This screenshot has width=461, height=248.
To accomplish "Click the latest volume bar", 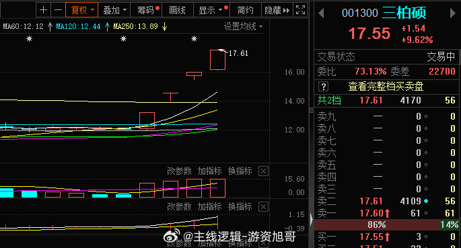I will [217, 188].
